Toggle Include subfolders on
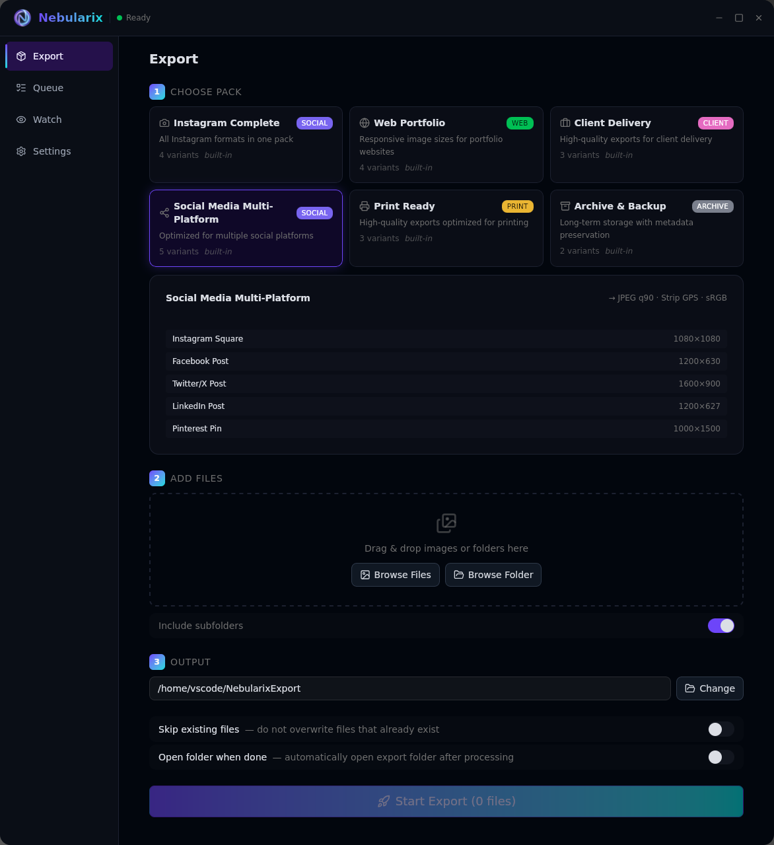The height and width of the screenshot is (845, 774). coord(721,626)
